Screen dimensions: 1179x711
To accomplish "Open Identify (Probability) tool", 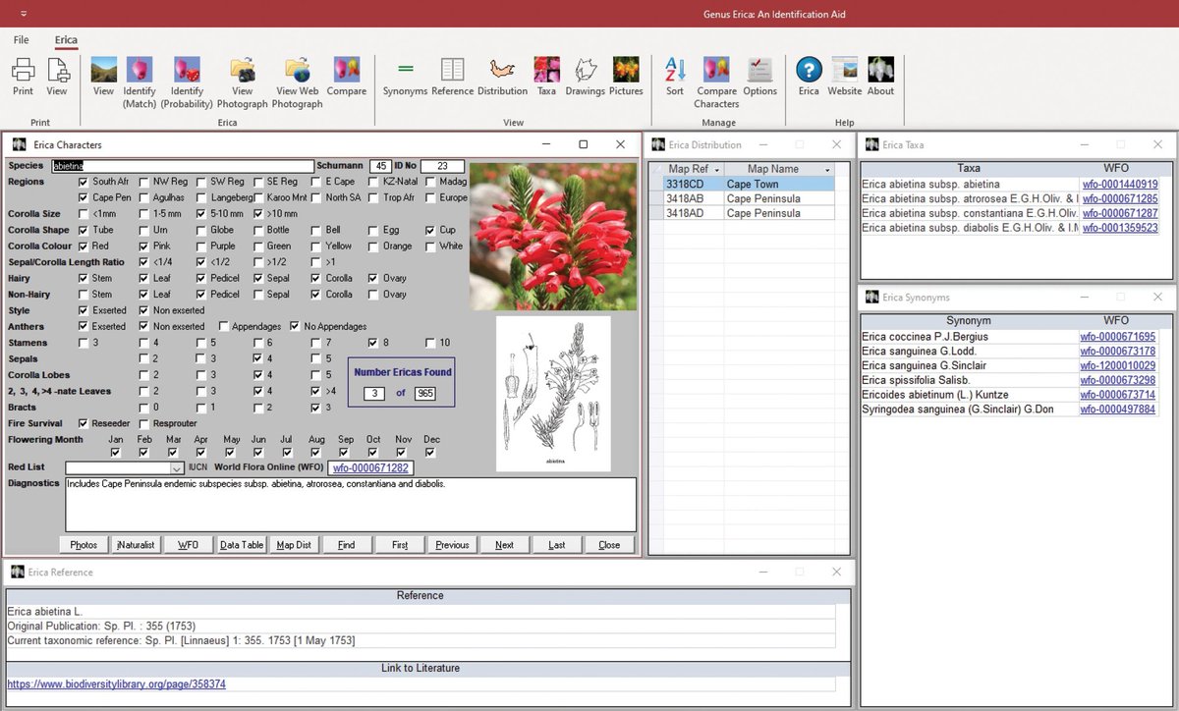I will 188,71.
